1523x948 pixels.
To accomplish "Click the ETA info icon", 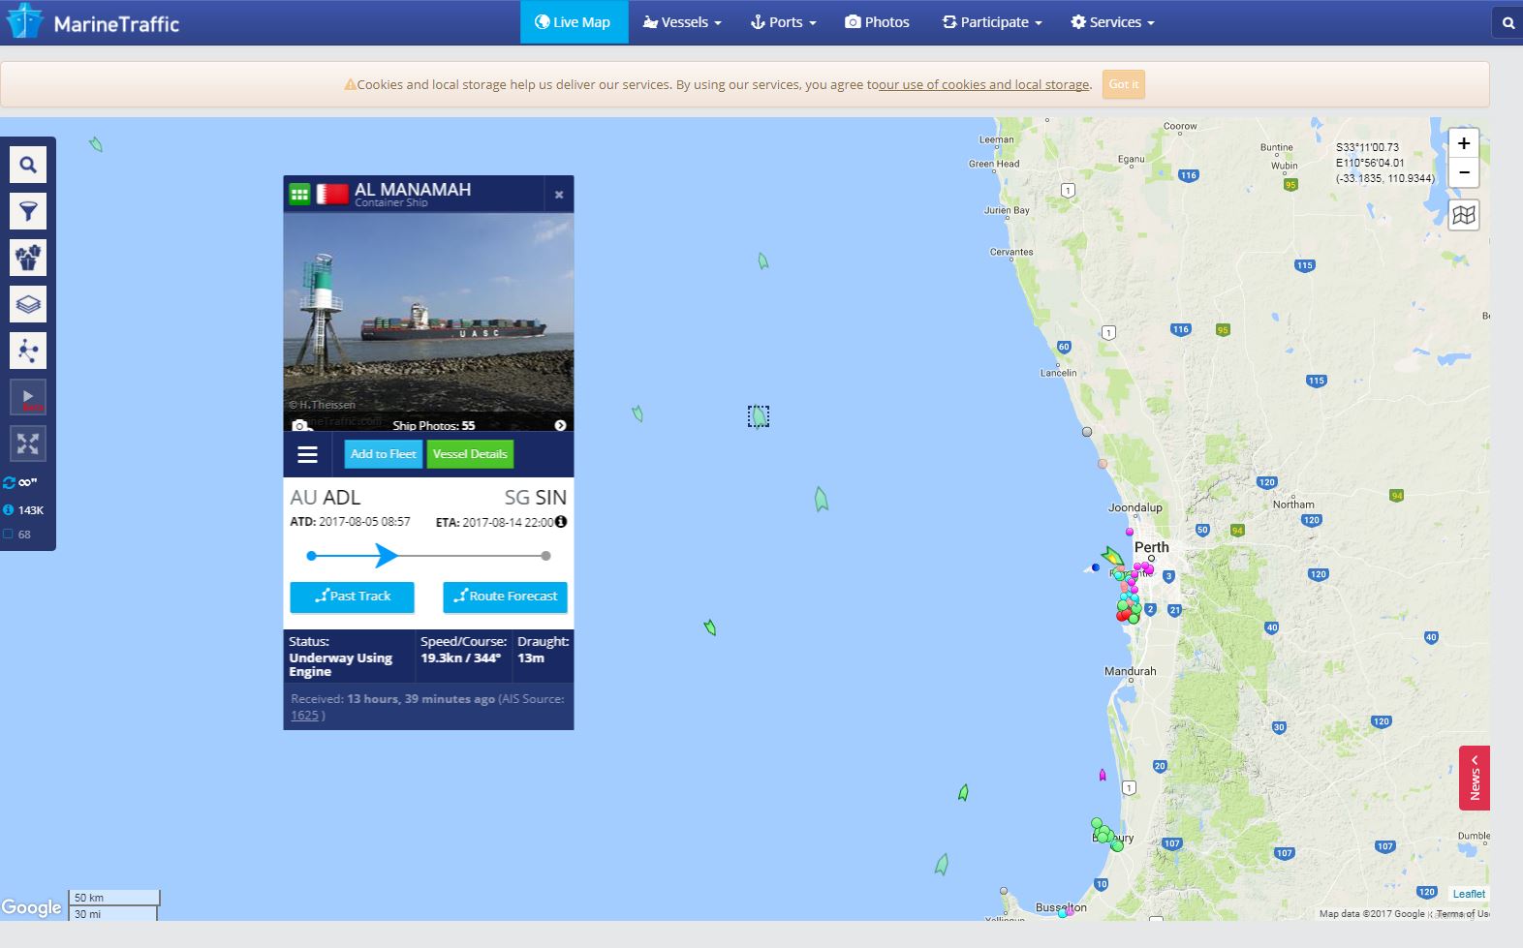I will 560,522.
